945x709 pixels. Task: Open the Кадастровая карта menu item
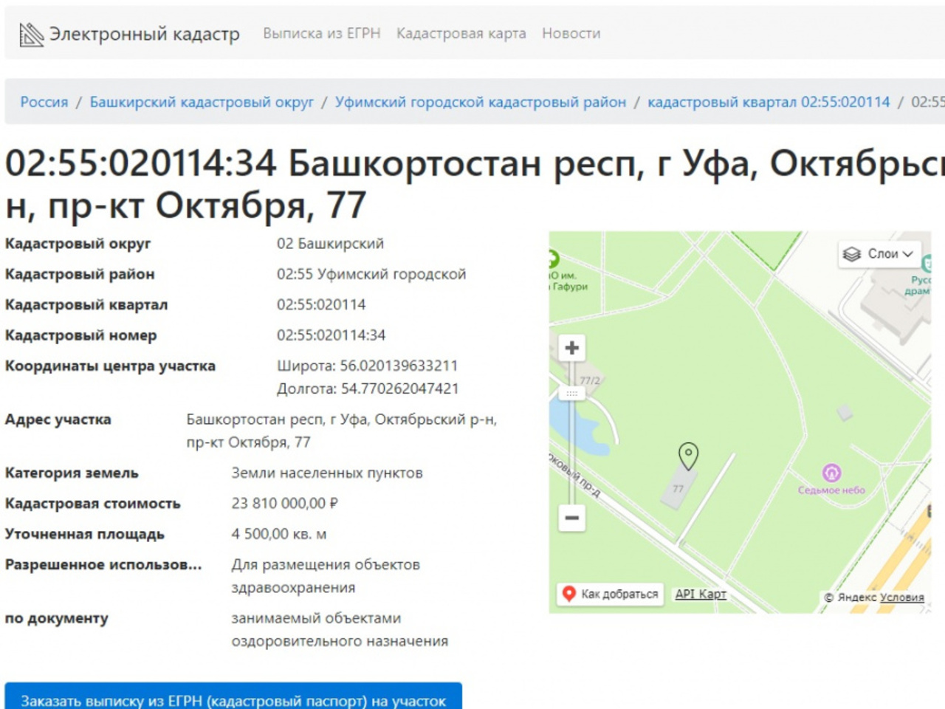(461, 33)
